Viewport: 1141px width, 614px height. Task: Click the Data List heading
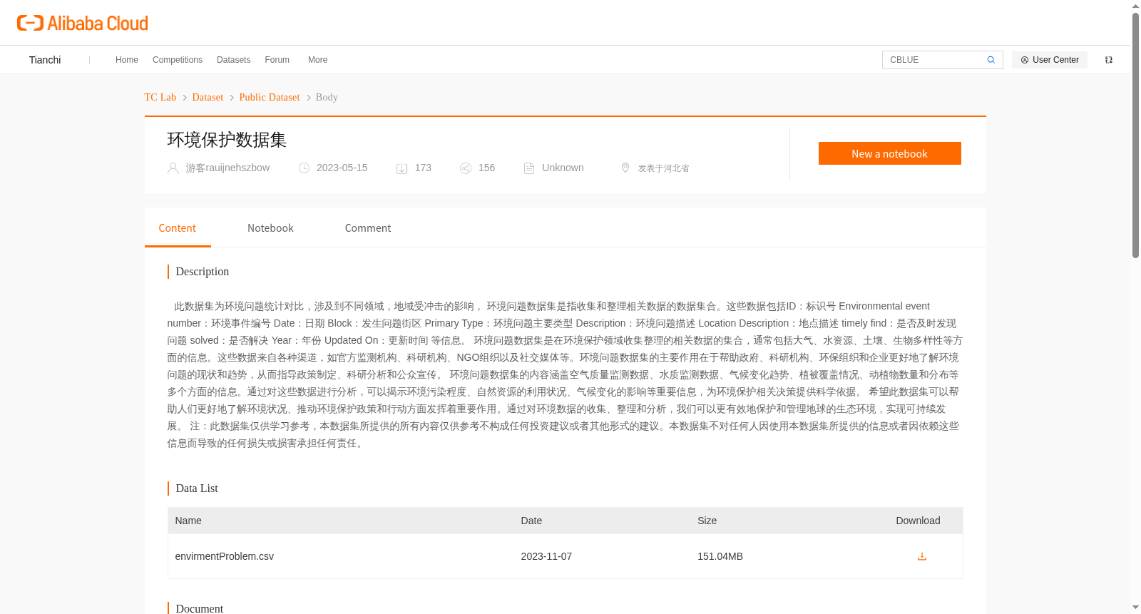(197, 488)
